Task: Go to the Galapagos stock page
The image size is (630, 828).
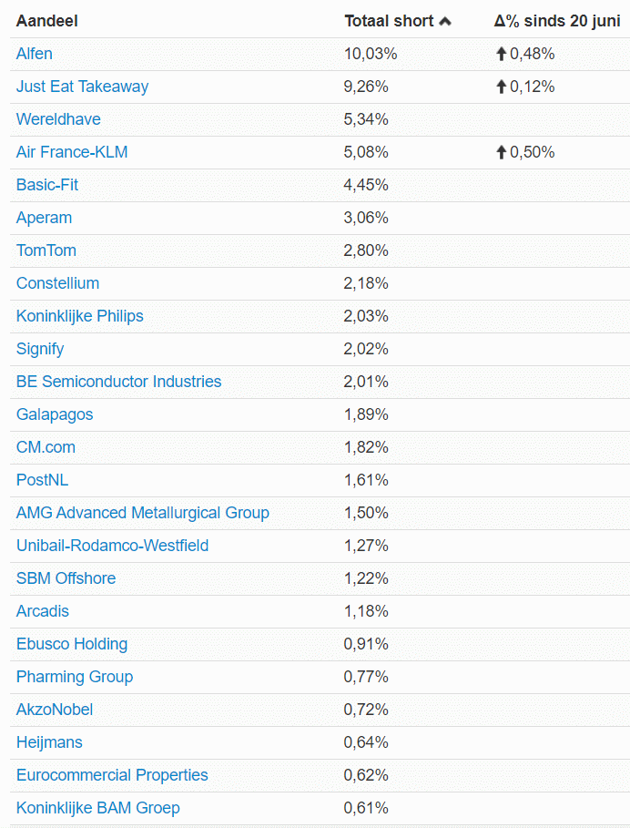Action: (55, 414)
